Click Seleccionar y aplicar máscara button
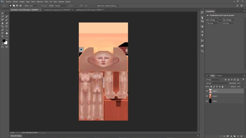Screen dimensions: 246x138 (x=107, y=6)
